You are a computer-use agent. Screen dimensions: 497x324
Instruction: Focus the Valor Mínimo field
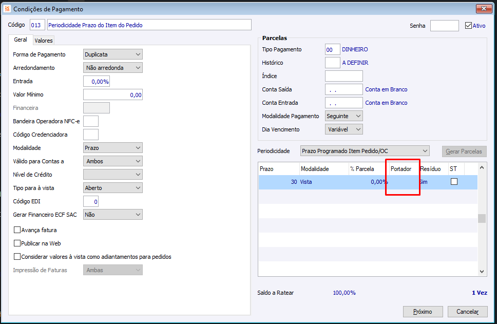tap(112, 95)
